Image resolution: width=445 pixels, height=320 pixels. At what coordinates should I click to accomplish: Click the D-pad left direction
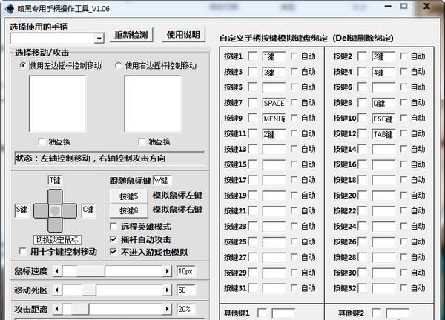[41, 210]
